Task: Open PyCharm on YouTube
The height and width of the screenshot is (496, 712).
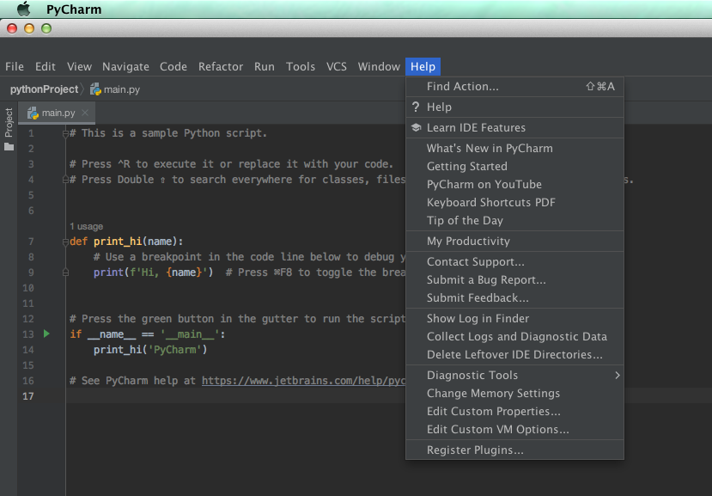Action: coord(514,184)
